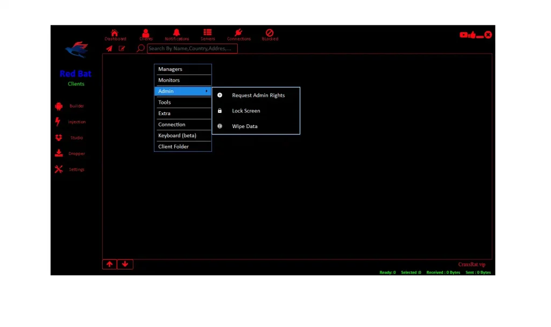The height and width of the screenshot is (327, 551).
Task: Click the thumbs-up like icon
Action: point(472,35)
